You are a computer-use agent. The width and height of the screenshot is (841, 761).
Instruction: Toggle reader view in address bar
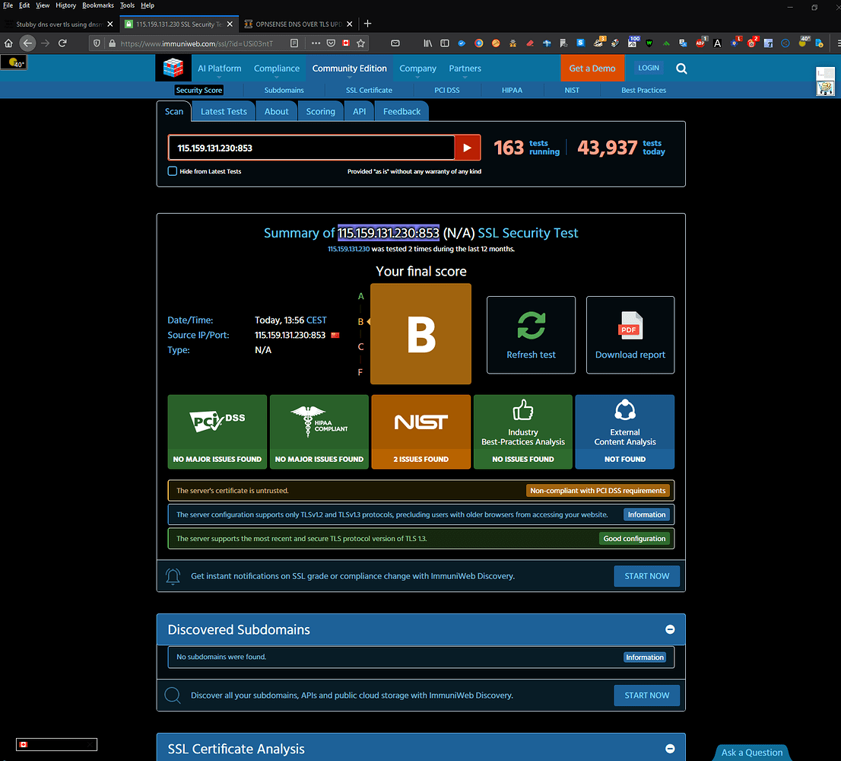(x=294, y=43)
